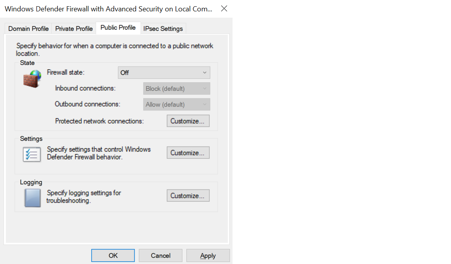451x264 pixels.
Task: Click the Specify settings that control Windows Defender text
Action: (99, 153)
